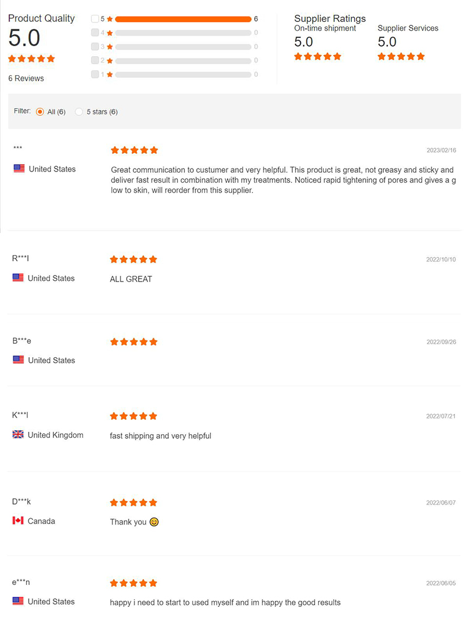The height and width of the screenshot is (640, 468).
Task: Click the Canada flag icon
Action: 18,521
